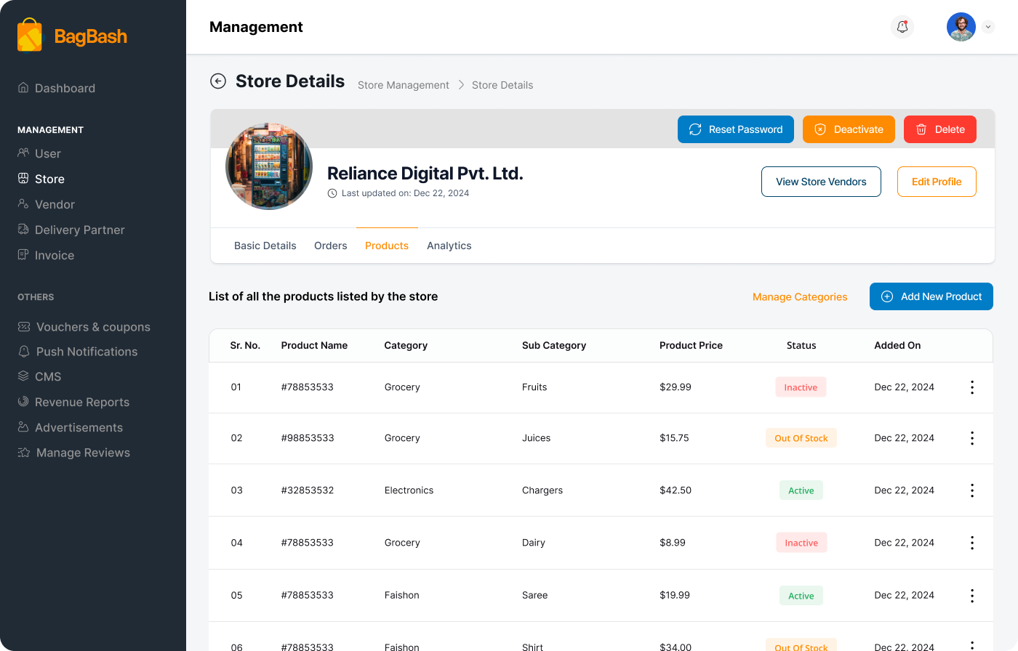This screenshot has height=651, width=1018.
Task: Click the notification bell icon
Action: [902, 27]
